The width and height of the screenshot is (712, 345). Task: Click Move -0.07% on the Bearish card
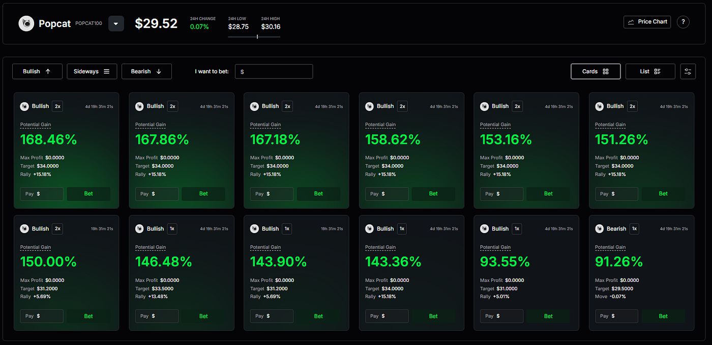click(x=610, y=297)
